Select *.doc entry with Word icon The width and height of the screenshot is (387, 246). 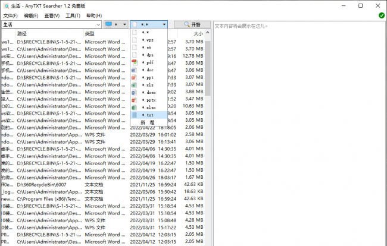149,70
